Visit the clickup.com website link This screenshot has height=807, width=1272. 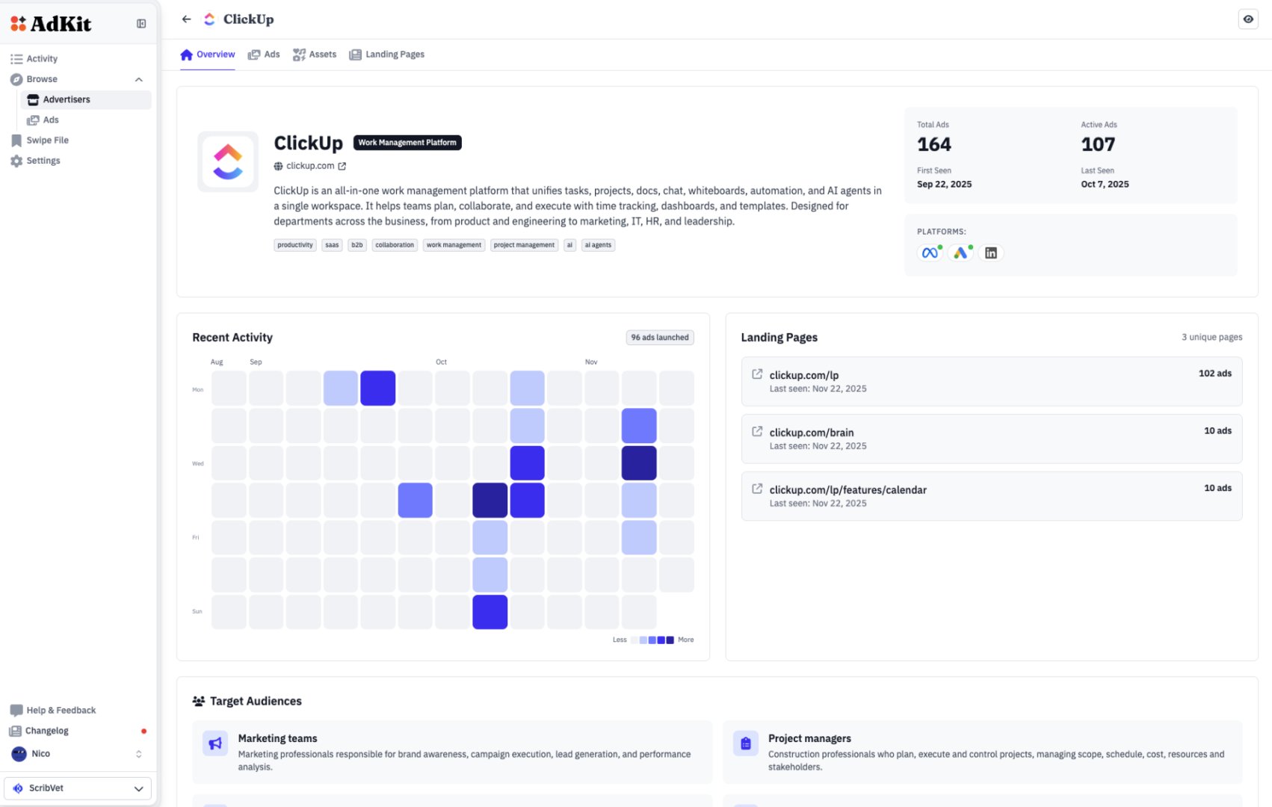pos(309,166)
